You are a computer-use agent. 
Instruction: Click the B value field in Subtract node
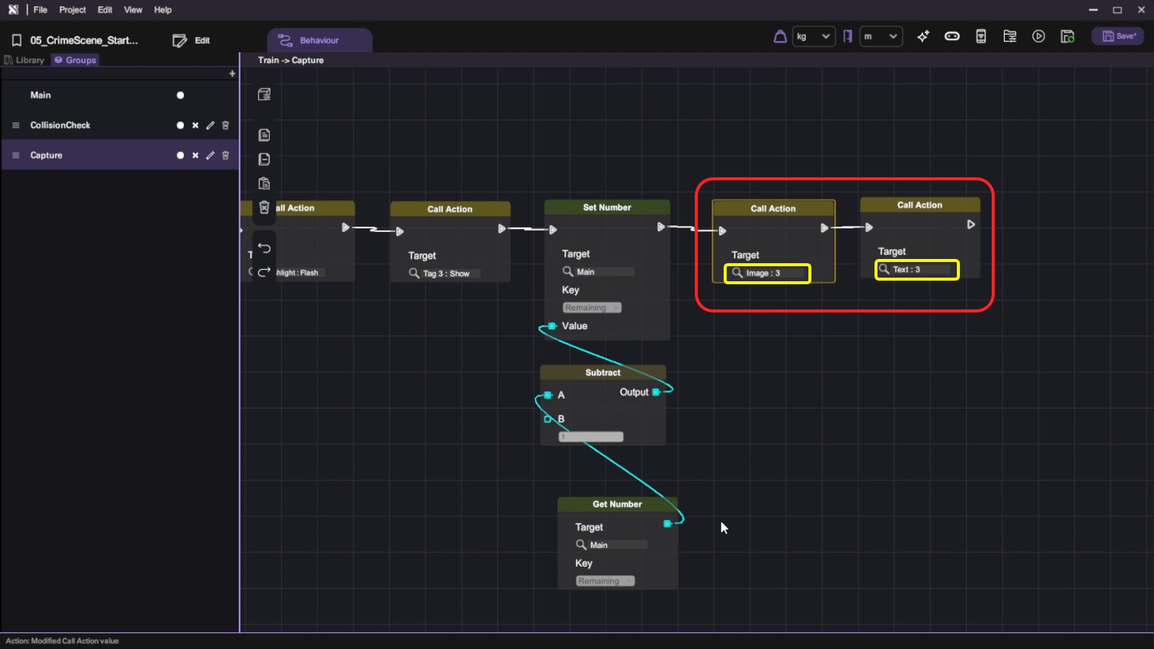pyautogui.click(x=591, y=437)
